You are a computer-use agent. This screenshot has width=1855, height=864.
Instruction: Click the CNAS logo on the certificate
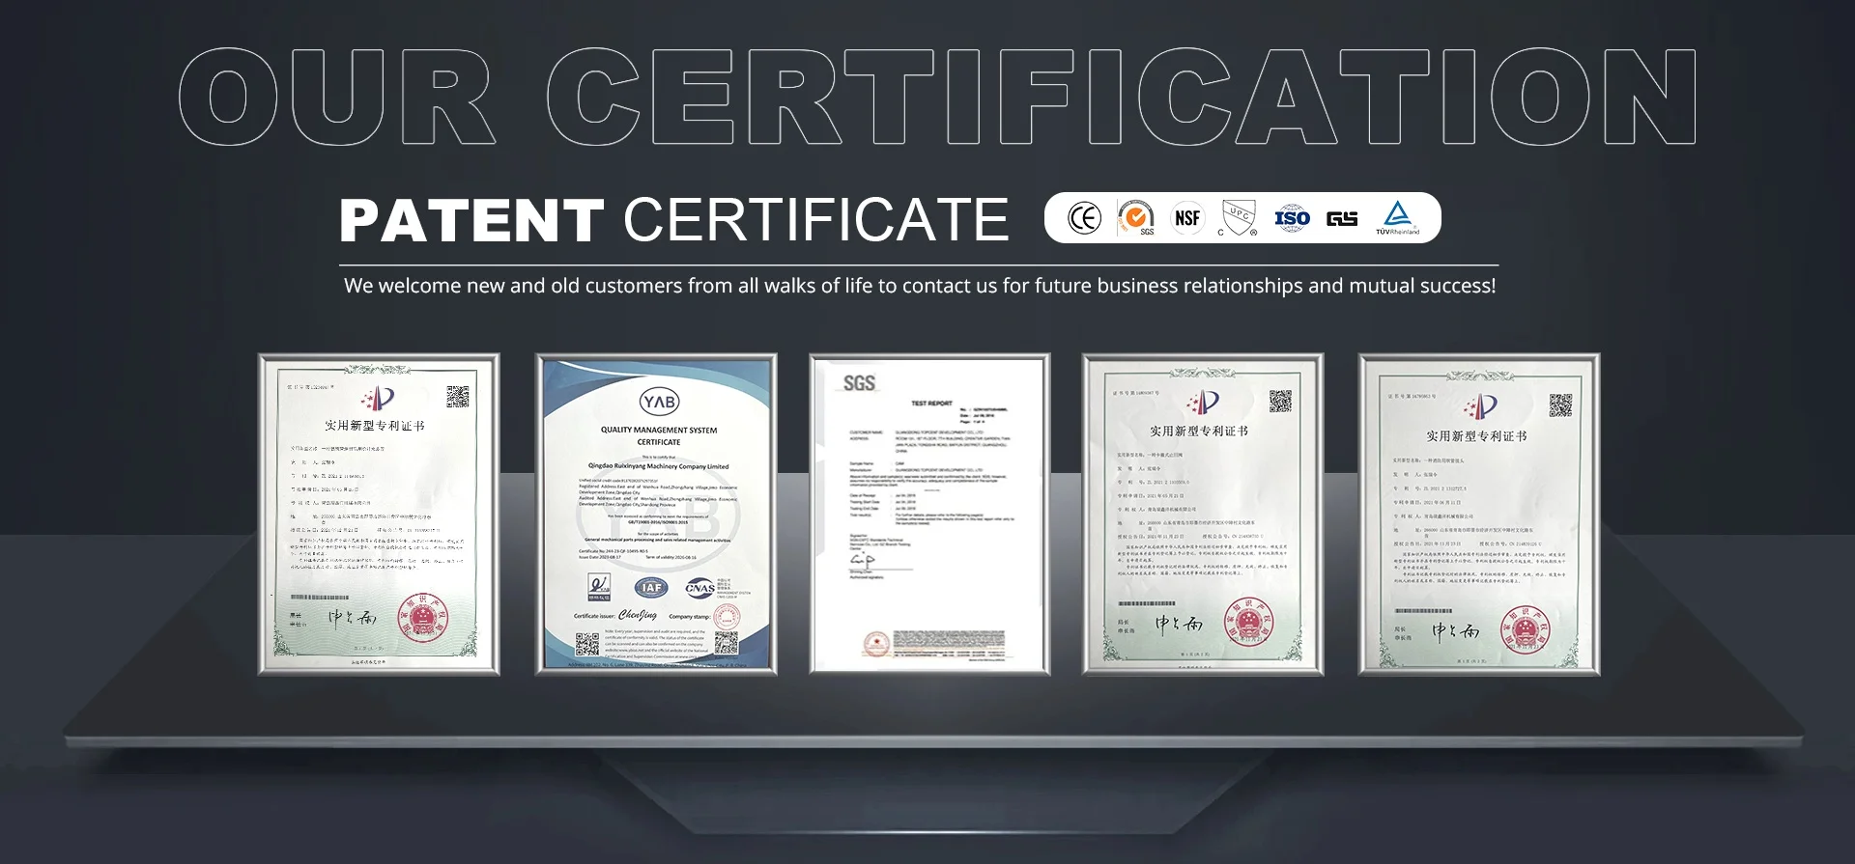[699, 587]
